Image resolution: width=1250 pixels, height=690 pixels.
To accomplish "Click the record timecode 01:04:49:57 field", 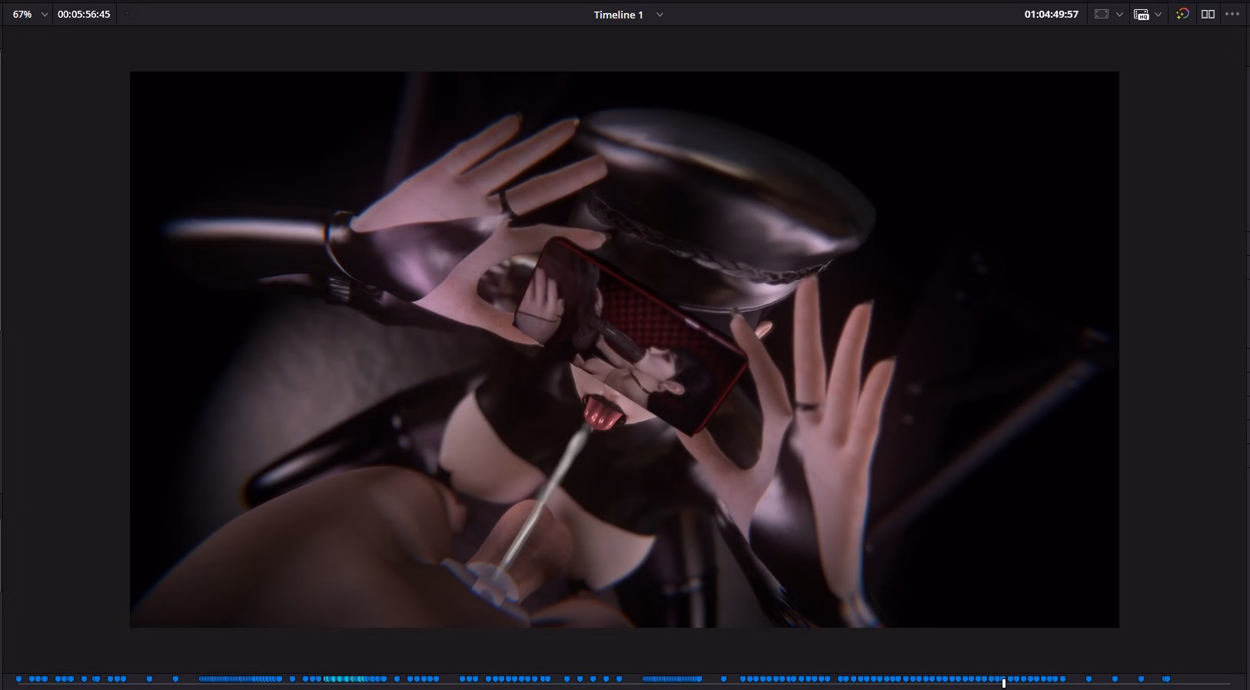I will [1051, 15].
